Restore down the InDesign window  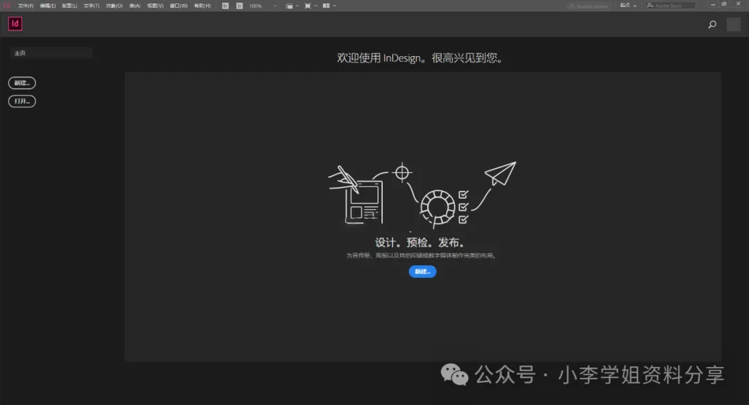pos(724,4)
